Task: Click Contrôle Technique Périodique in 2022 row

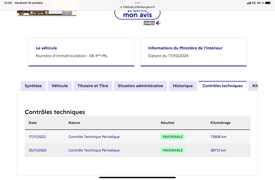Action: [94, 137]
